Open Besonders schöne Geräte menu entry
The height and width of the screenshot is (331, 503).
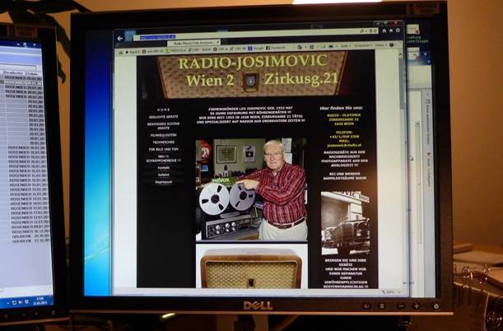(x=163, y=126)
